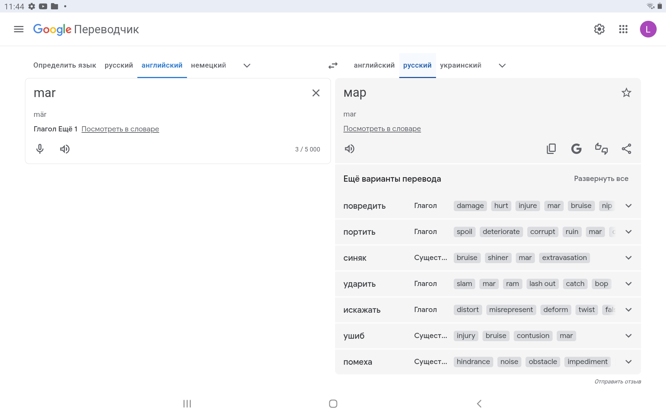666x416 pixels.
Task: Clear source text with X button
Action: [x=316, y=93]
